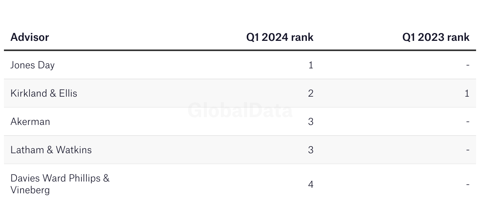The width and height of the screenshot is (480, 220).
Task: Click the GlobalData watermark in the table
Action: pyautogui.click(x=240, y=110)
